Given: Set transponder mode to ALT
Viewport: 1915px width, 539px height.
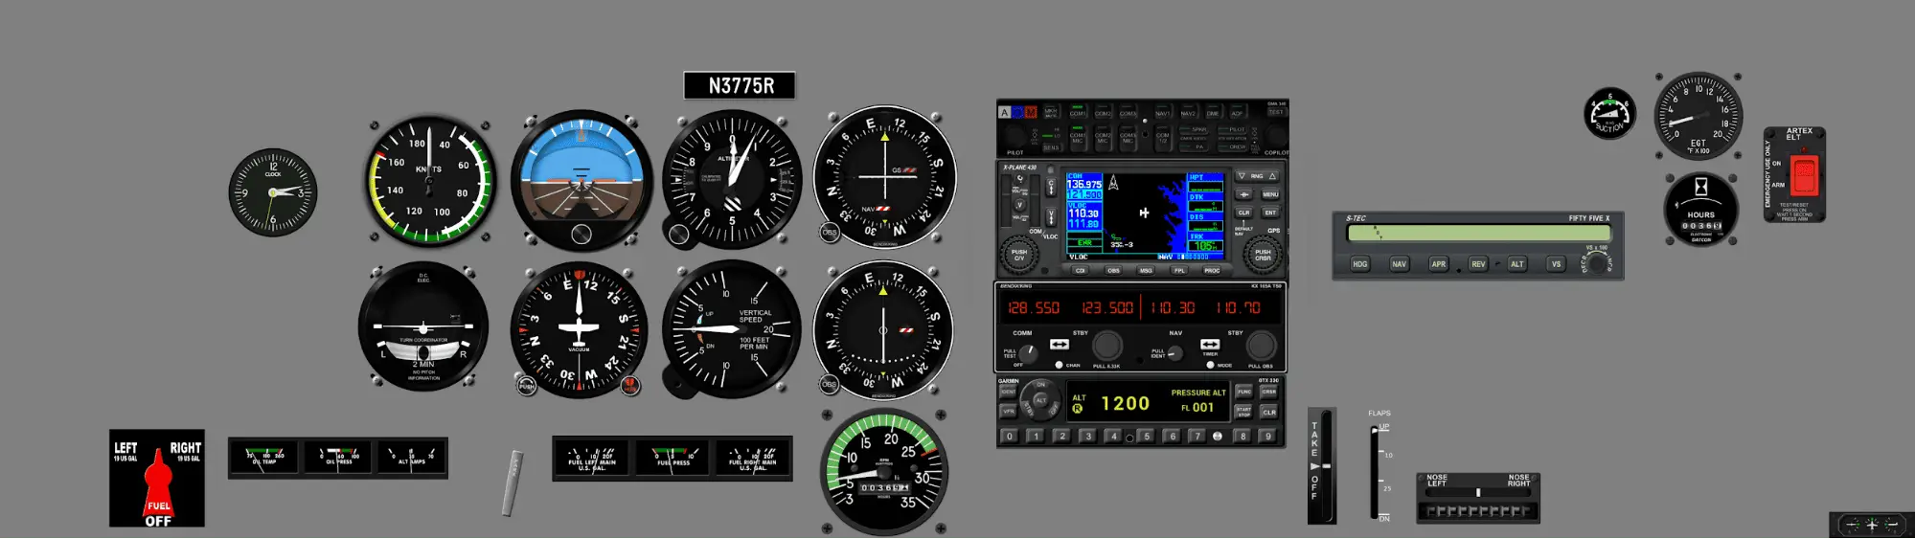Looking at the screenshot, I should pyautogui.click(x=1040, y=400).
